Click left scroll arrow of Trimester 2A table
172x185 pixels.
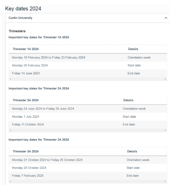[x=11, y=130]
